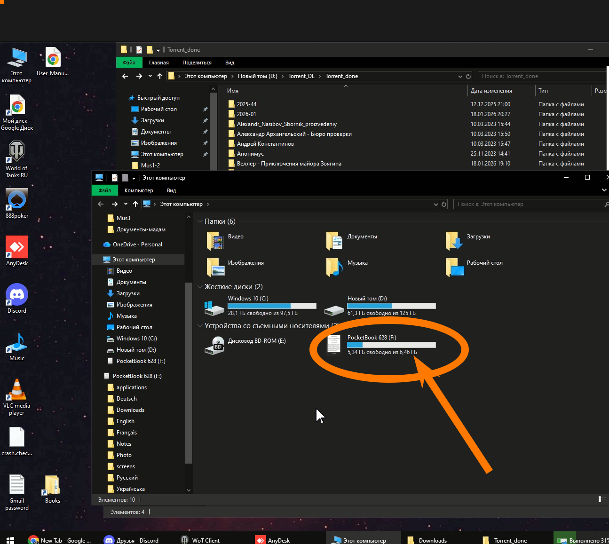
Task: Select the Windows 10 (C:) drive tile
Action: (x=261, y=306)
